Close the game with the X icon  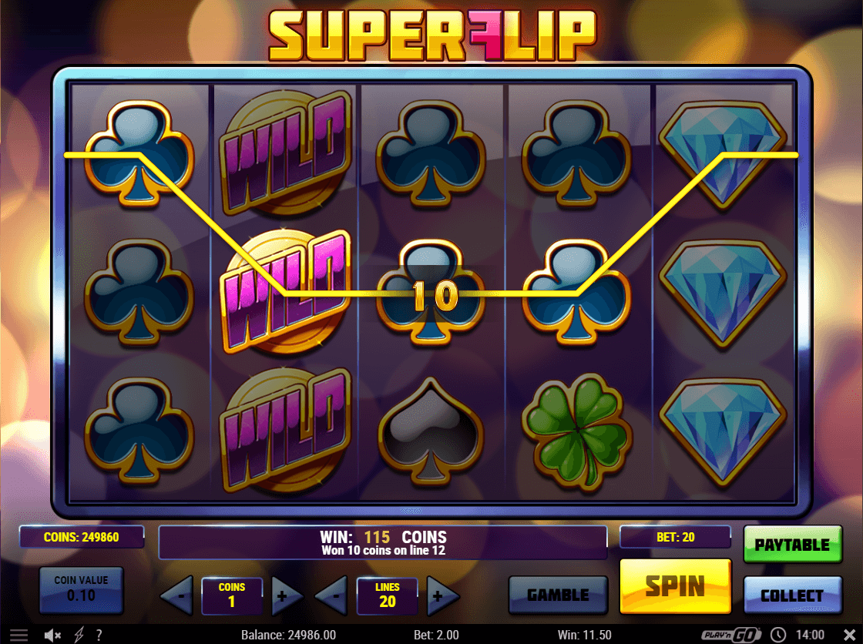849,635
